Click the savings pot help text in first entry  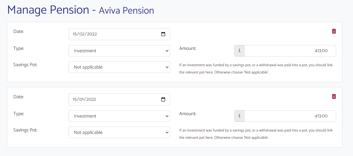click(256, 69)
